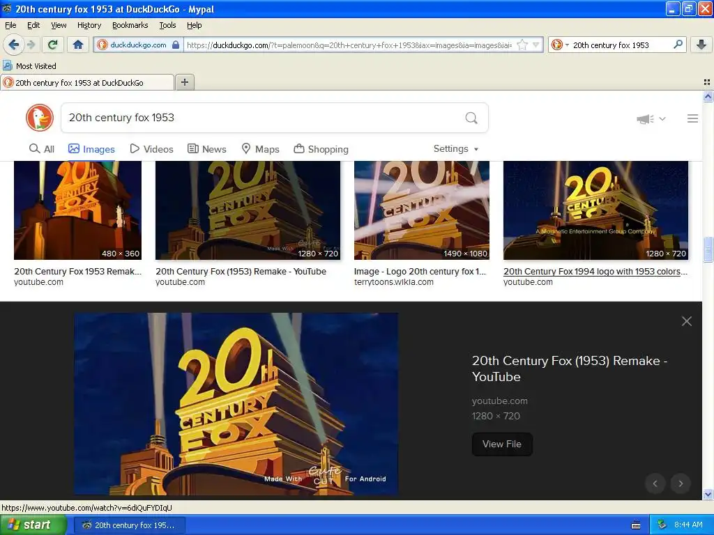This screenshot has width=714, height=535.
Task: Open the History menu
Action: click(89, 25)
